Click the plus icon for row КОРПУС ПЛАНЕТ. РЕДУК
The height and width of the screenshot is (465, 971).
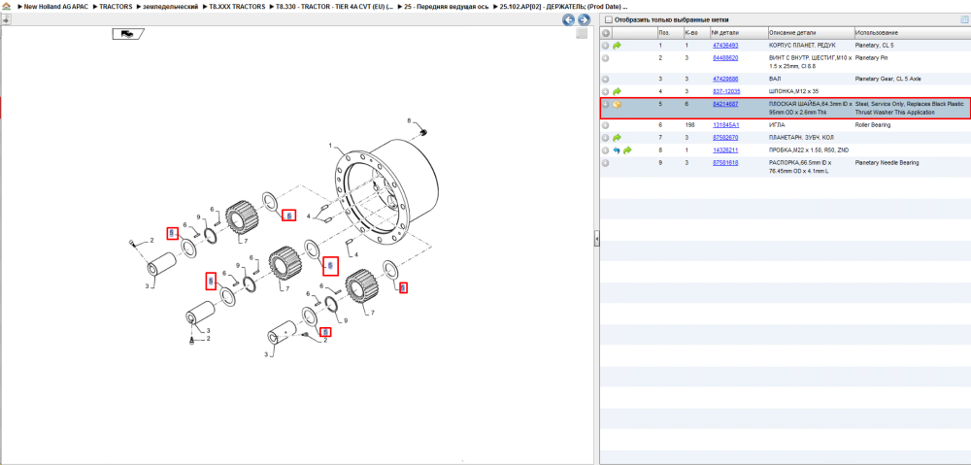[606, 46]
